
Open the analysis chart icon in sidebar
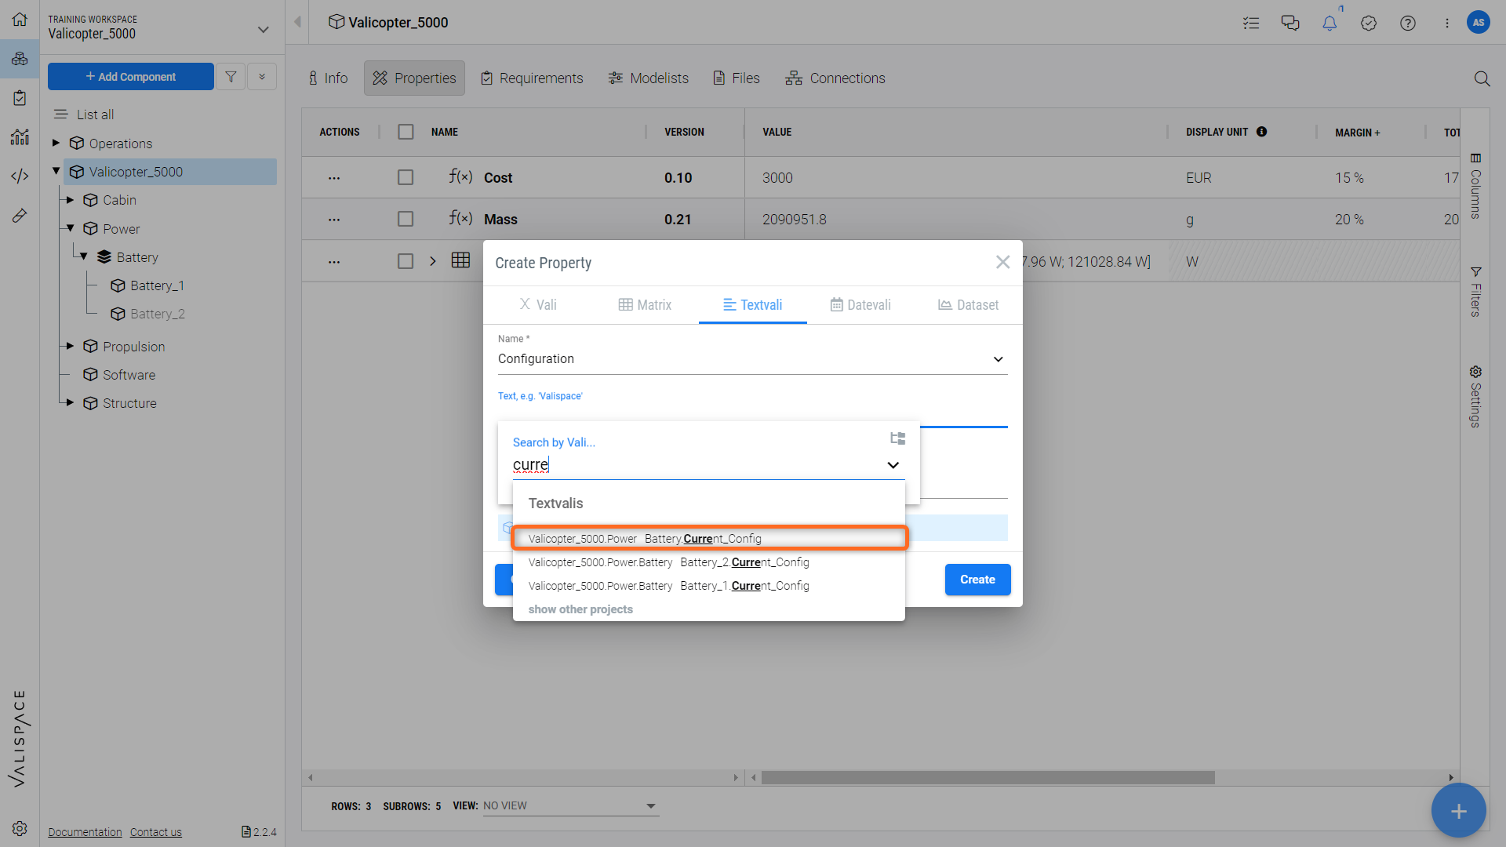tap(20, 137)
